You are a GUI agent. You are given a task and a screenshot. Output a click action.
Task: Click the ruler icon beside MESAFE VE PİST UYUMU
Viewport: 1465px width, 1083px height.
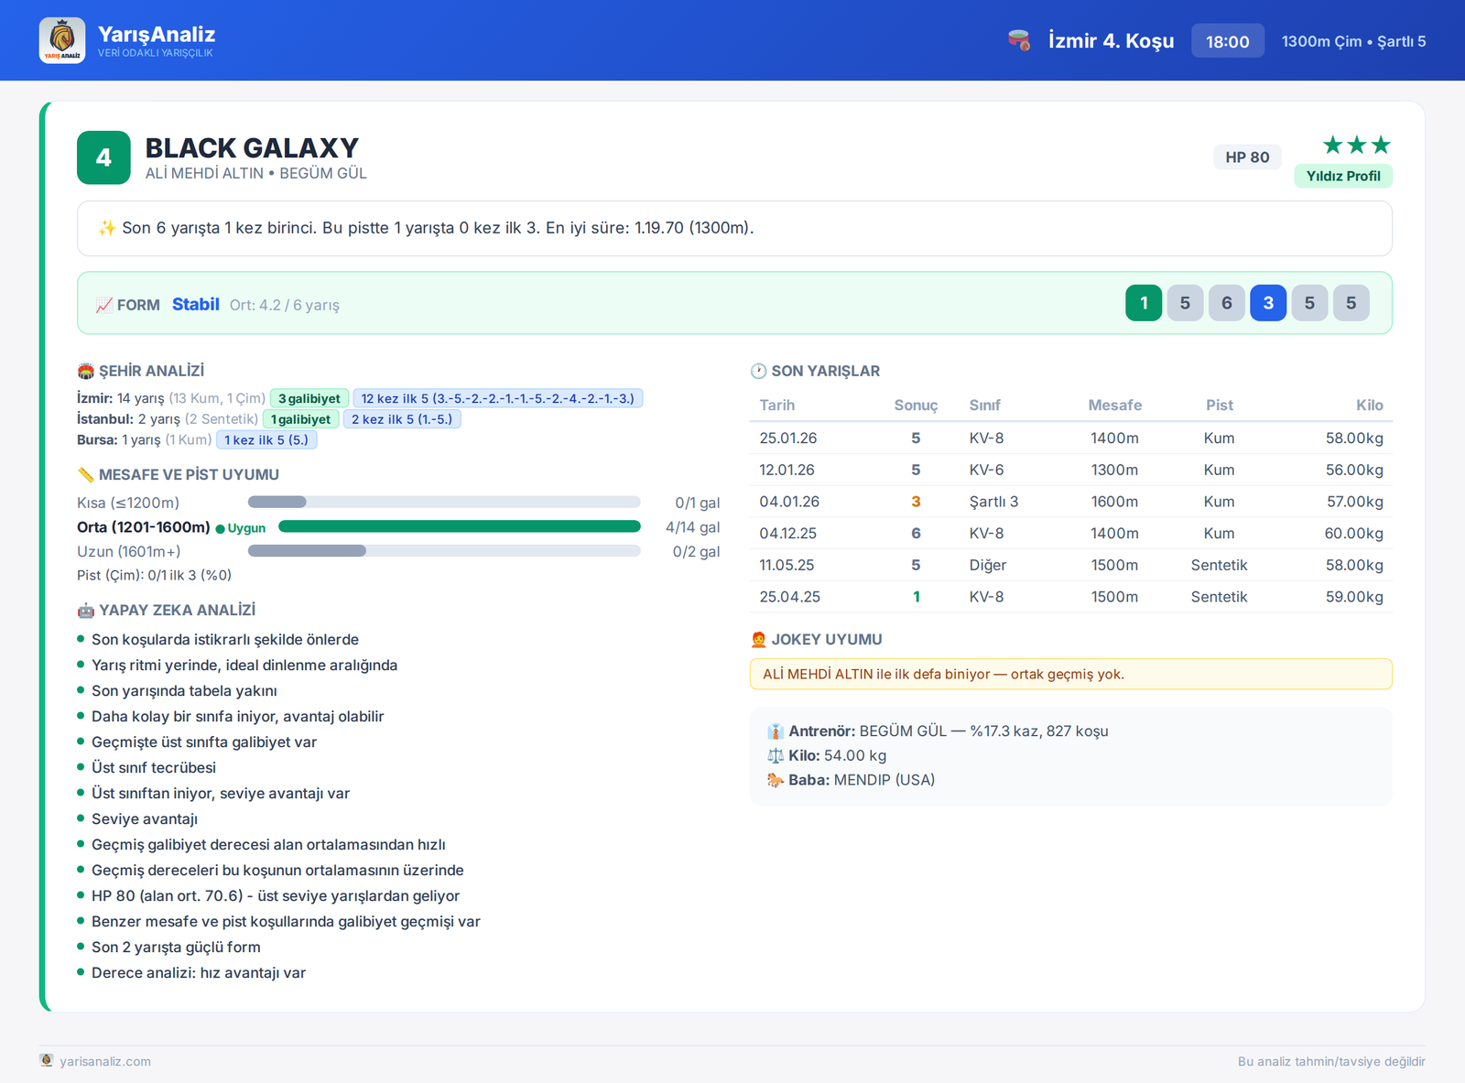(86, 474)
